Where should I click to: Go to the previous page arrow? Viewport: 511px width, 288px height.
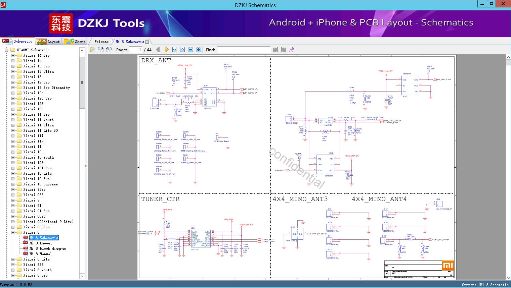tap(158, 50)
